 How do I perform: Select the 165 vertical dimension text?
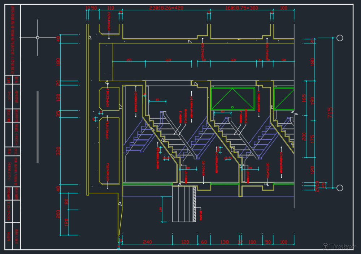304,98
